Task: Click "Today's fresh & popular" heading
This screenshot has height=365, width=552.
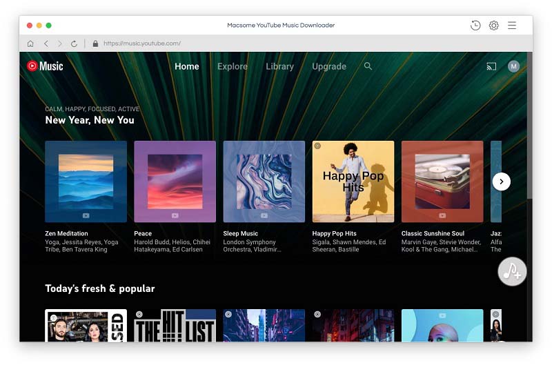Action: click(100, 288)
